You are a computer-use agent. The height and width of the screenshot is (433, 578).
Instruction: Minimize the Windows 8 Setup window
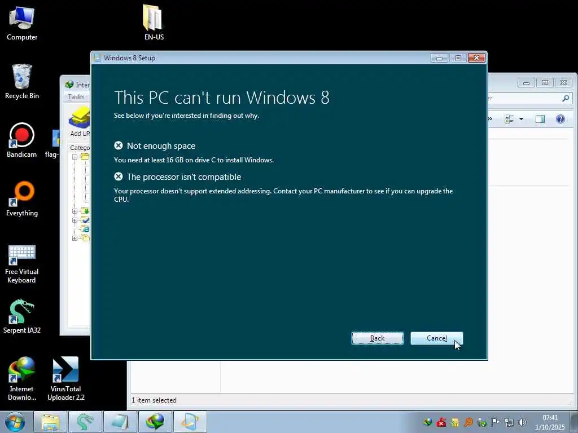439,58
